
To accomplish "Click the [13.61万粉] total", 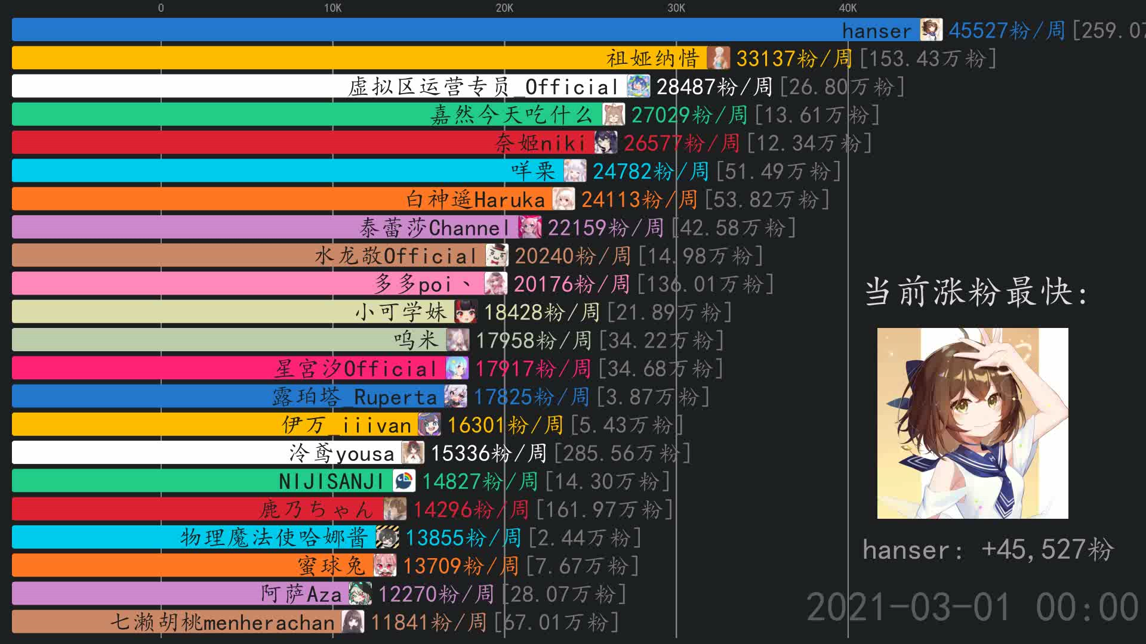I will 817,115.
